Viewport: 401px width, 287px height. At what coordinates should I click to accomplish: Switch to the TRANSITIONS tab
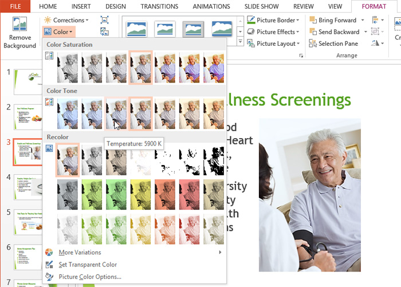(x=159, y=6)
